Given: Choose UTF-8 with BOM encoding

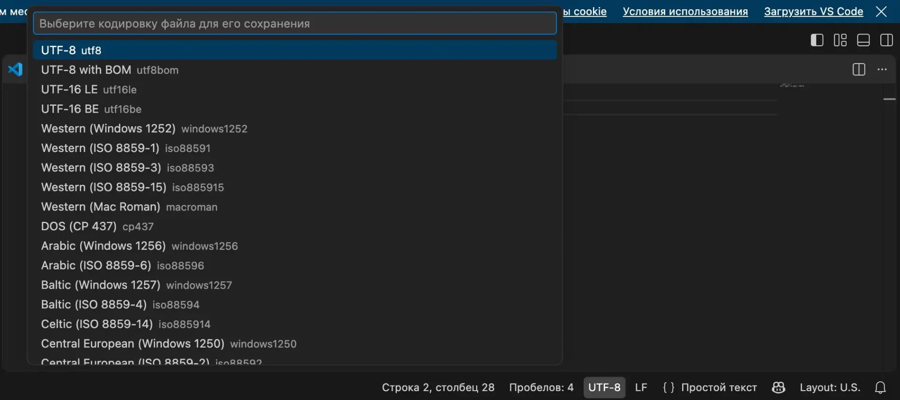Looking at the screenshot, I should (295, 70).
